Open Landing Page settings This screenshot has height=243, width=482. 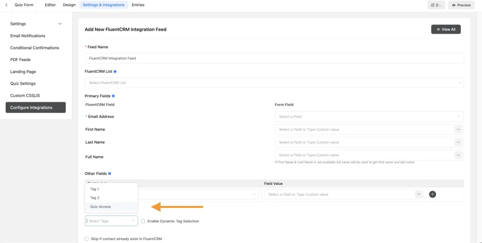coord(23,72)
